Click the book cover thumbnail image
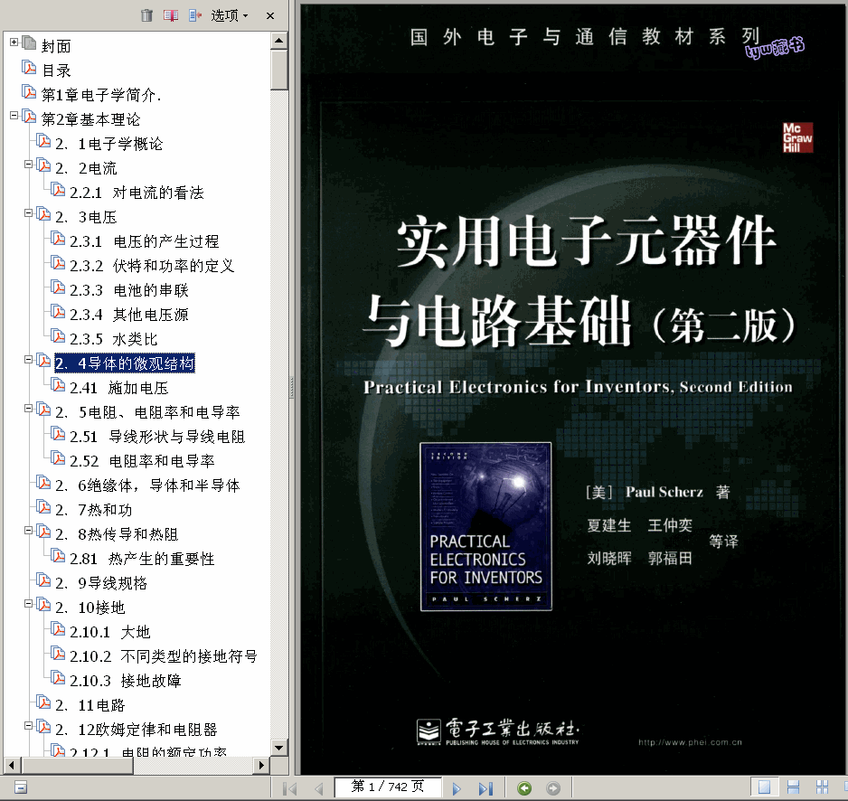 point(485,526)
